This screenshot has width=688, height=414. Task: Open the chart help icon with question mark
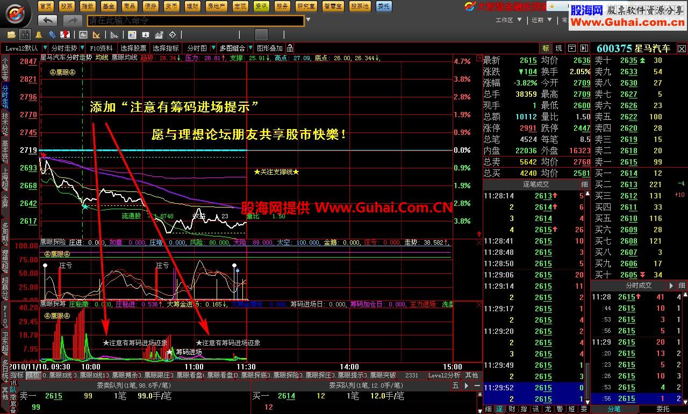tap(65, 35)
